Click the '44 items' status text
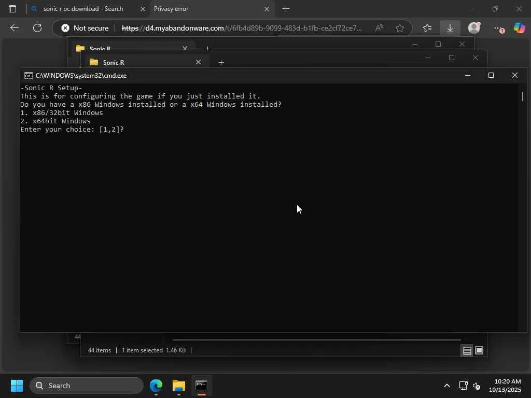 99,350
